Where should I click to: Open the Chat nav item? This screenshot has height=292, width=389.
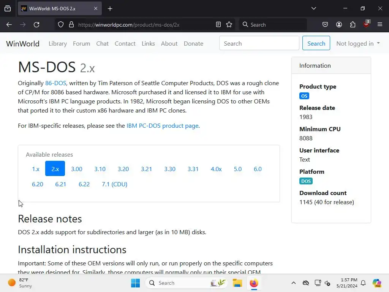tap(103, 43)
